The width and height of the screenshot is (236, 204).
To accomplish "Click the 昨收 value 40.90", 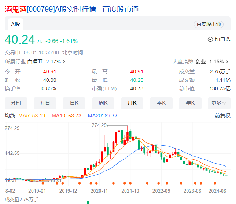I will tap(50, 80).
